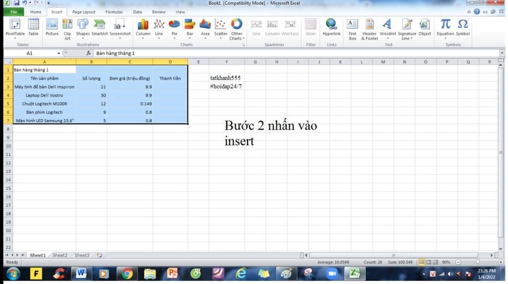Click the Table icon

33,27
